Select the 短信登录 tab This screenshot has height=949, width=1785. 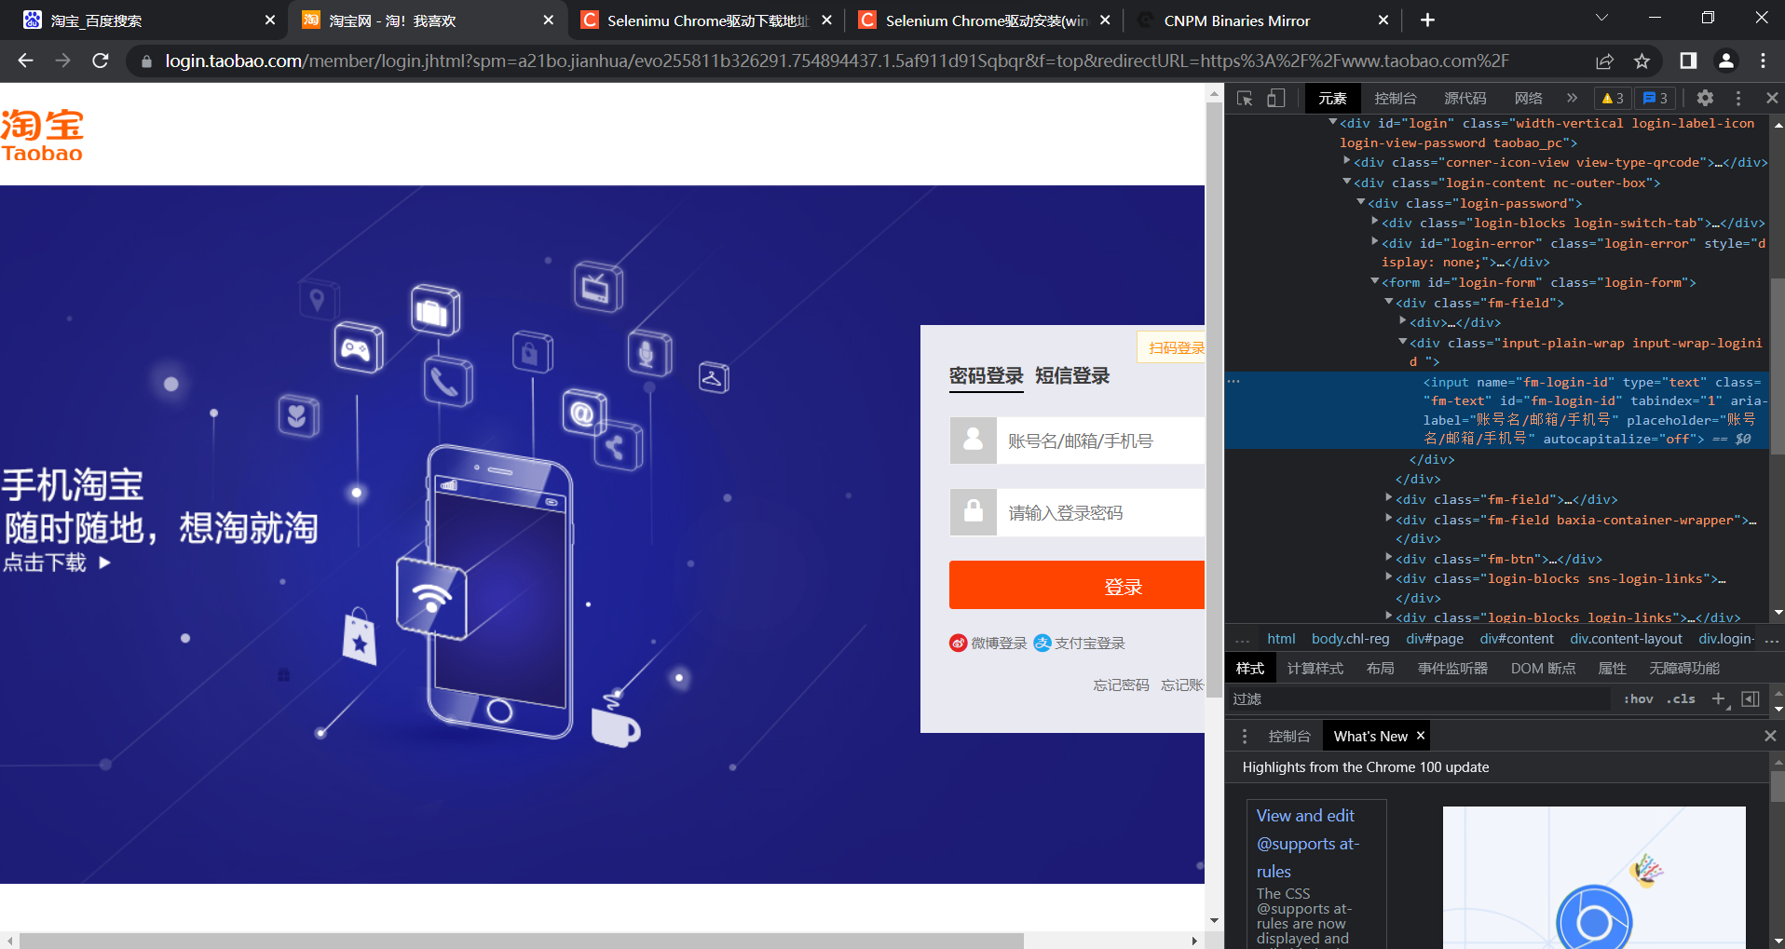1072,376
